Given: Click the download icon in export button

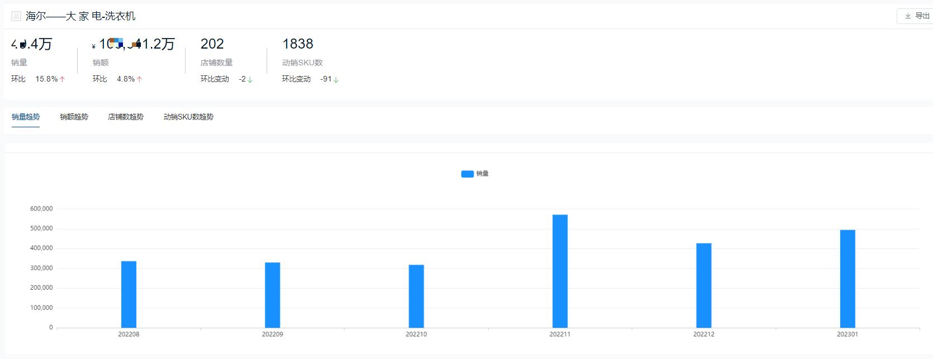Looking at the screenshot, I should click(x=908, y=16).
